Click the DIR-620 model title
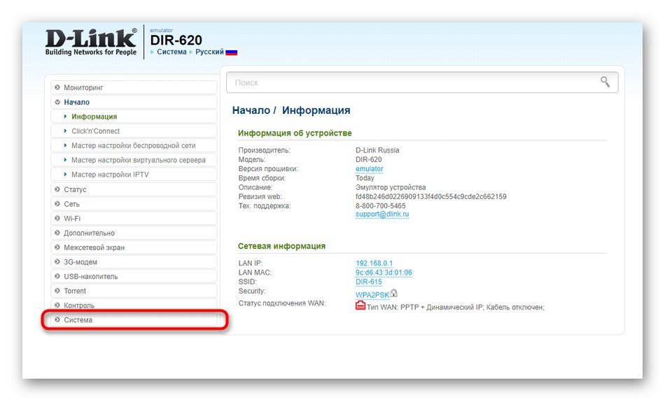The image size is (665, 401). pos(176,41)
